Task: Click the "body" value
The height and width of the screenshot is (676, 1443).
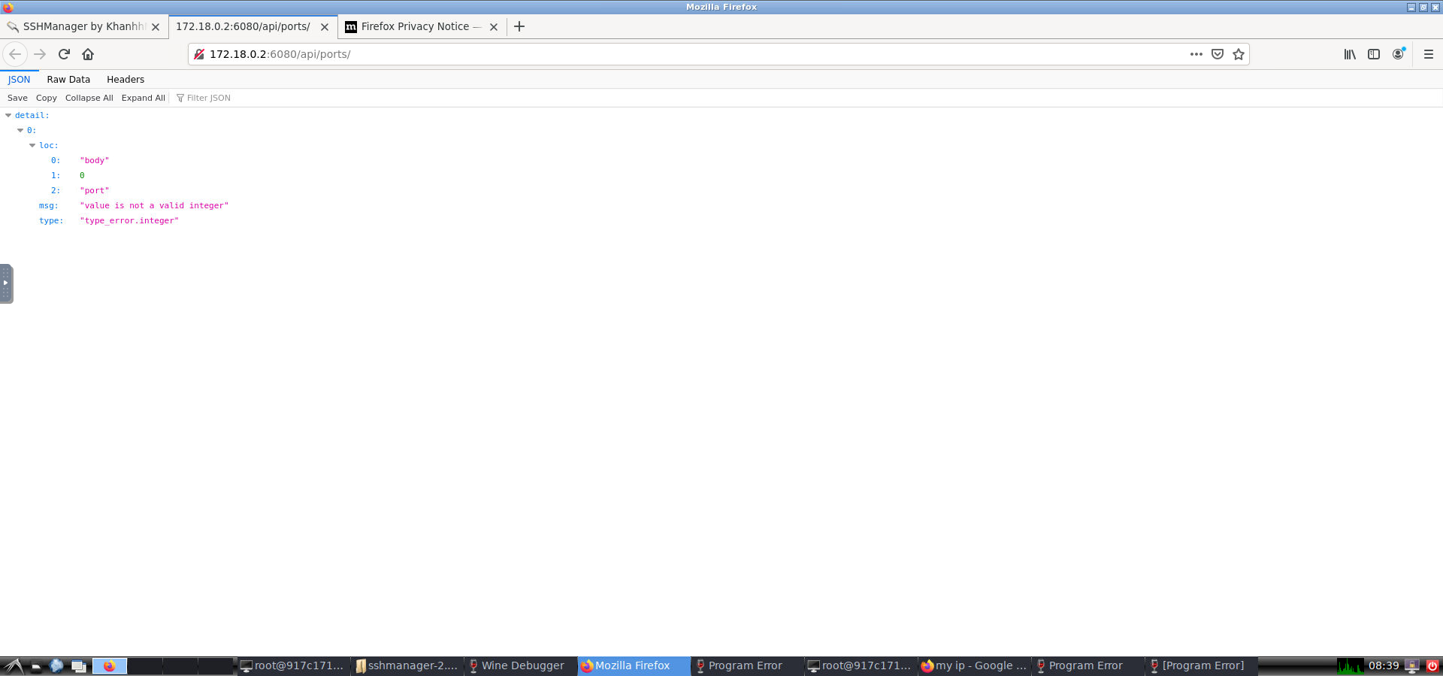Action: [x=95, y=160]
